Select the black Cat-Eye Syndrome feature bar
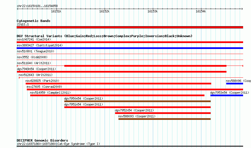Screen dimensions: 251x148 (x=130, y=146)
